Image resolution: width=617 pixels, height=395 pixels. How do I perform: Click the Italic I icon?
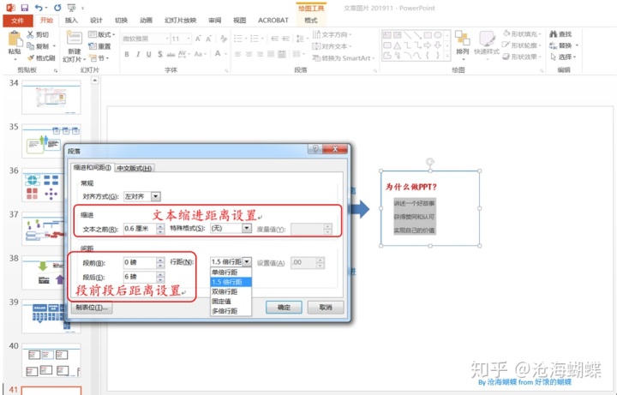tap(138, 54)
